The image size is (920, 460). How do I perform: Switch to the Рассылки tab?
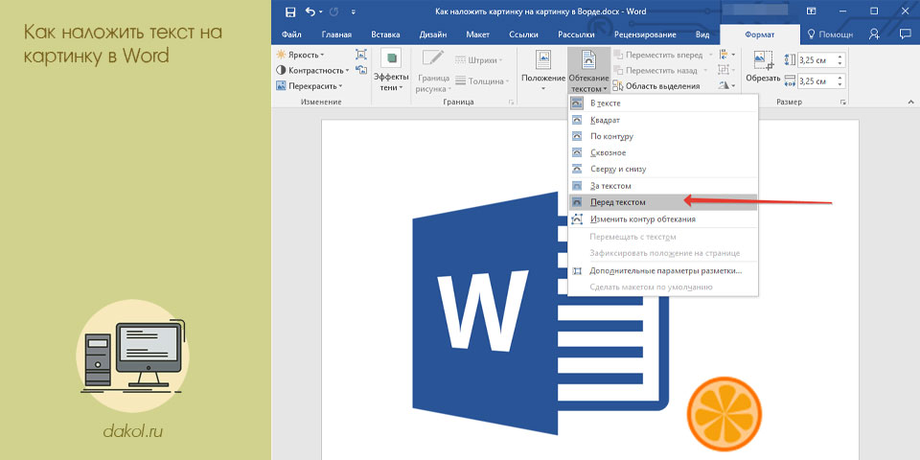coord(577,34)
